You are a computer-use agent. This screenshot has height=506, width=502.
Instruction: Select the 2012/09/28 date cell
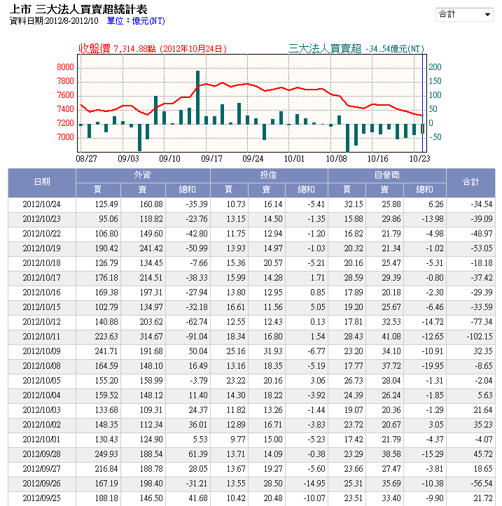click(42, 454)
